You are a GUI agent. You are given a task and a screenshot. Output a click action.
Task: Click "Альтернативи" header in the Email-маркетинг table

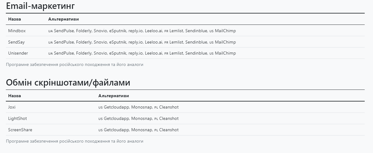click(x=63, y=19)
